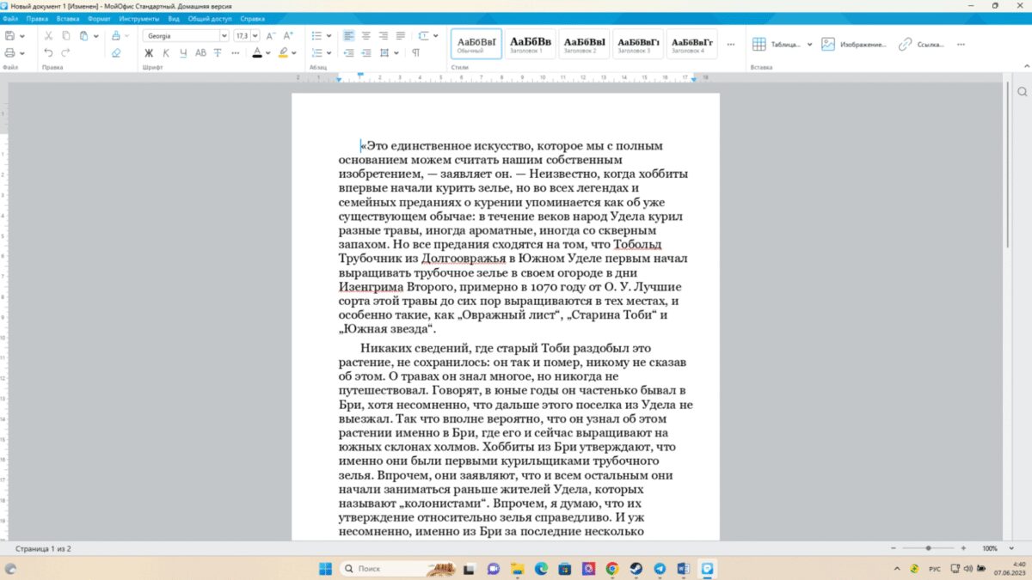The width and height of the screenshot is (1032, 580).
Task: Clear formatting with the eraser icon
Action: pos(115,52)
